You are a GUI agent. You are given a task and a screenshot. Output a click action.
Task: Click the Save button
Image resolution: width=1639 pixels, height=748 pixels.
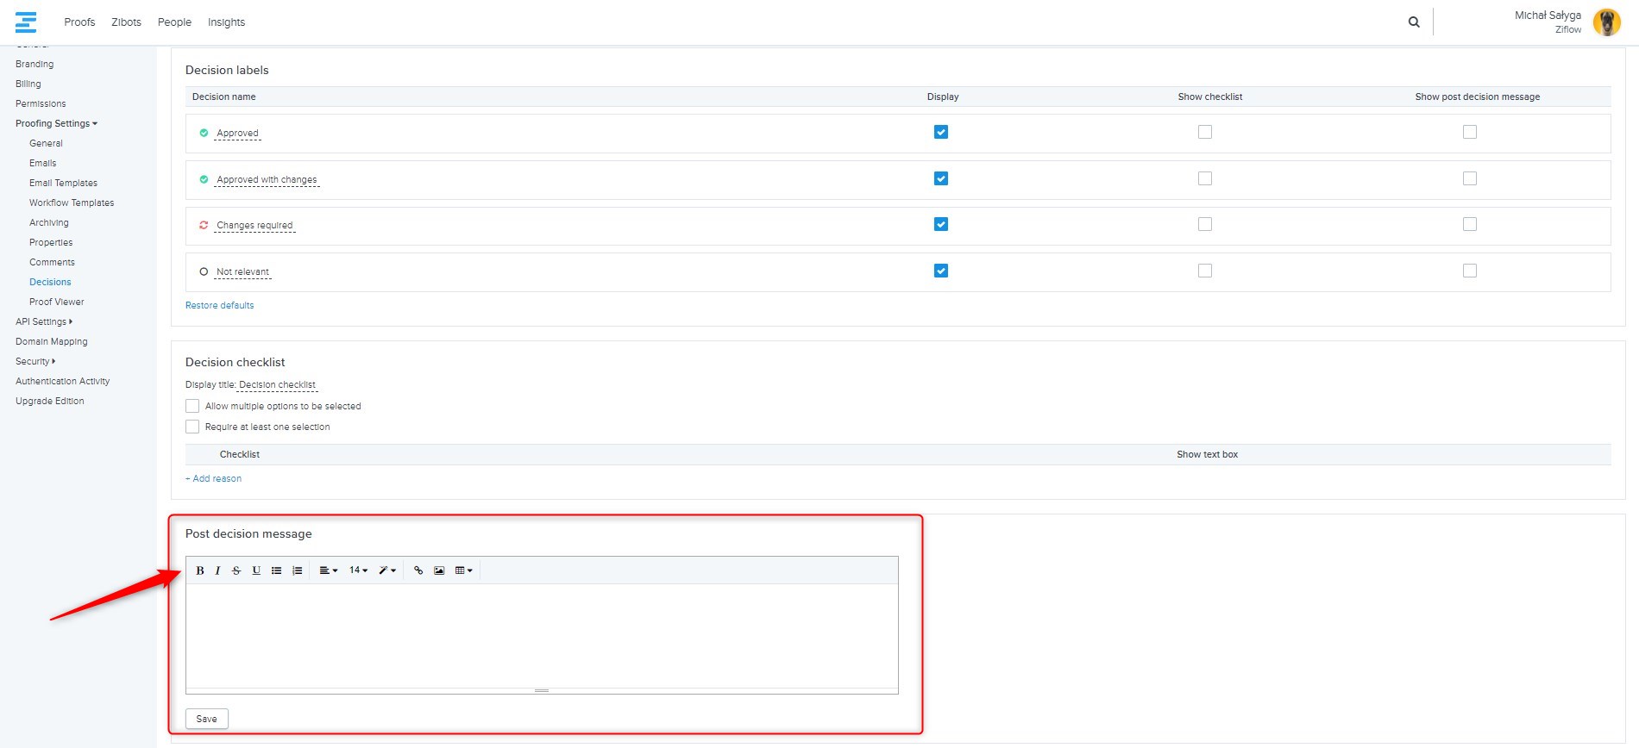click(207, 719)
